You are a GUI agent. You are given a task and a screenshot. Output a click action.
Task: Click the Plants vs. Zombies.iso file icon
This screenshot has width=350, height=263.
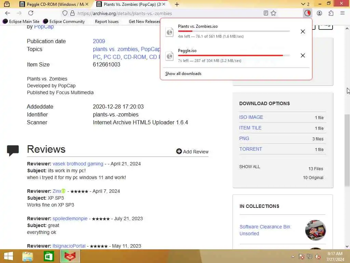click(170, 32)
